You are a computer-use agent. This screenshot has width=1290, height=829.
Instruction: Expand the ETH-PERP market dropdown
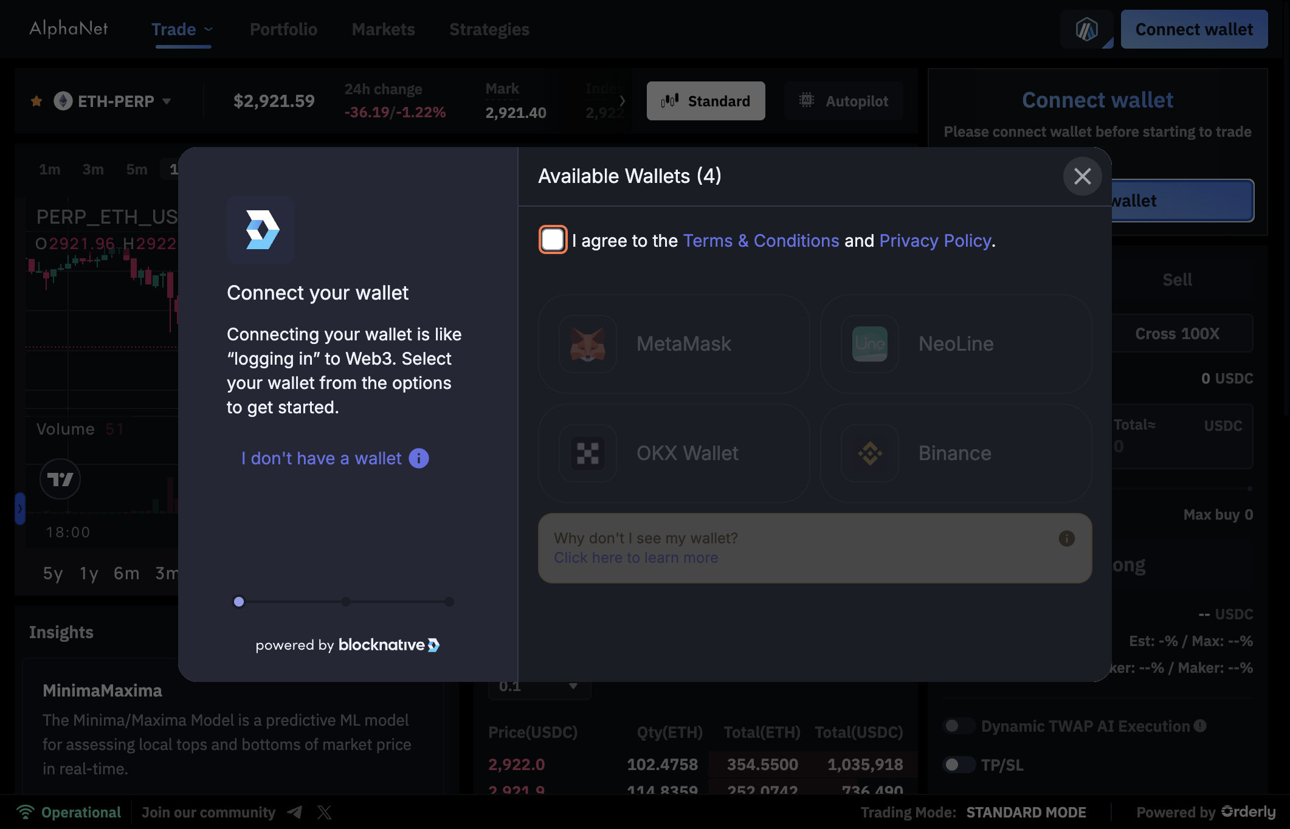(x=167, y=101)
